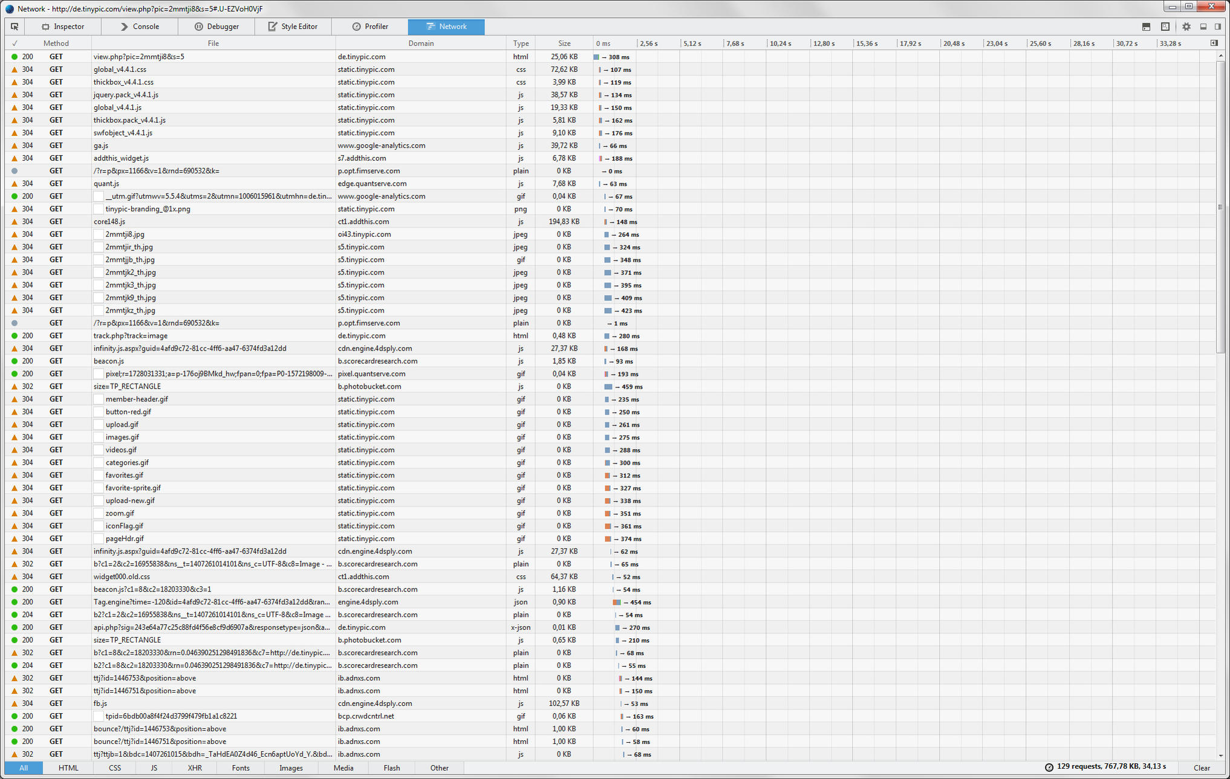Enable the Images filter
Screen dimensions: 1230x779
click(x=291, y=768)
